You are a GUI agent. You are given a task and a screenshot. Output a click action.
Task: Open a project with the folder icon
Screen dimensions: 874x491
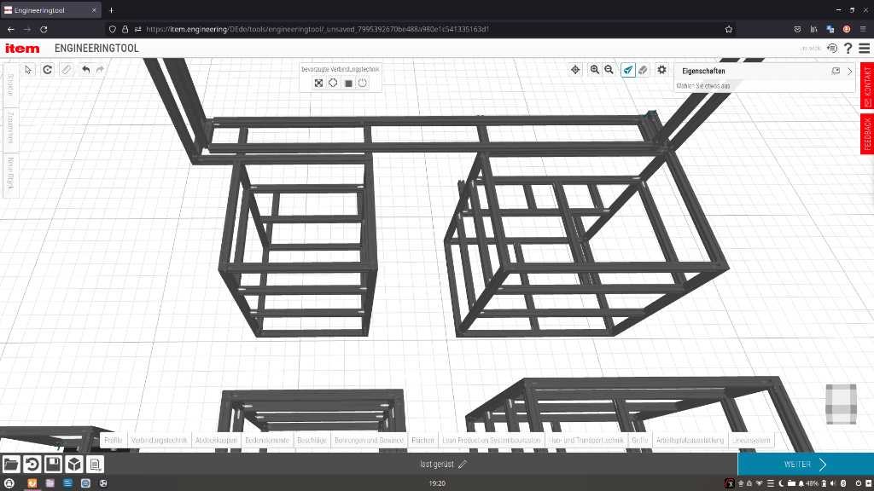pyautogui.click(x=11, y=465)
